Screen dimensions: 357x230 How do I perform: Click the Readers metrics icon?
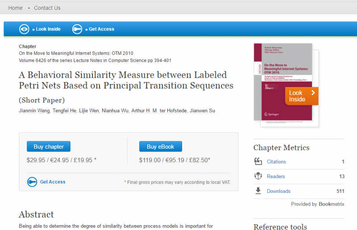coord(258,176)
